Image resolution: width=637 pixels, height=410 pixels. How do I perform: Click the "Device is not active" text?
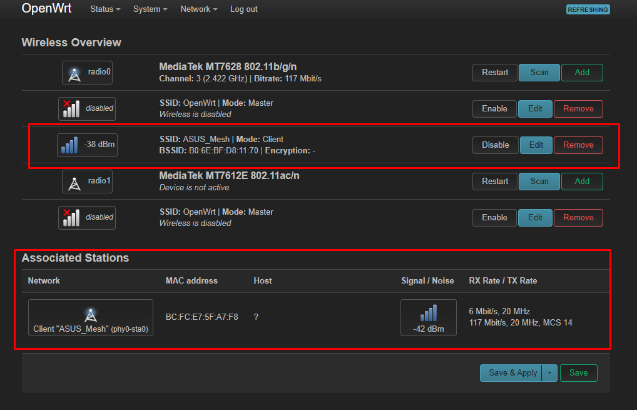point(194,187)
